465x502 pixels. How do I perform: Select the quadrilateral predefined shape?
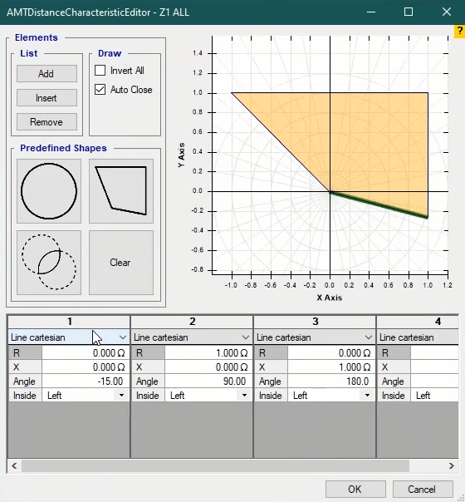point(121,191)
